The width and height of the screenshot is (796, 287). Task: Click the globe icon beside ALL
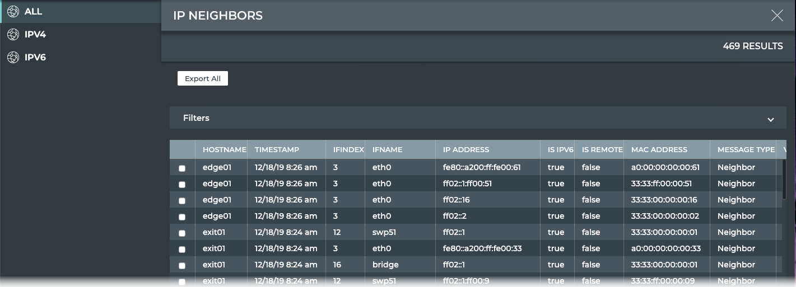[x=13, y=12]
